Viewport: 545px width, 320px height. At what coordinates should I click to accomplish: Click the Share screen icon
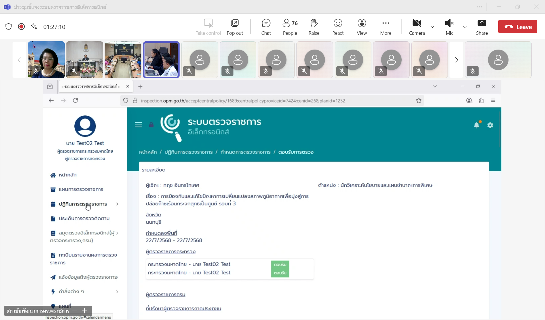[x=482, y=27]
